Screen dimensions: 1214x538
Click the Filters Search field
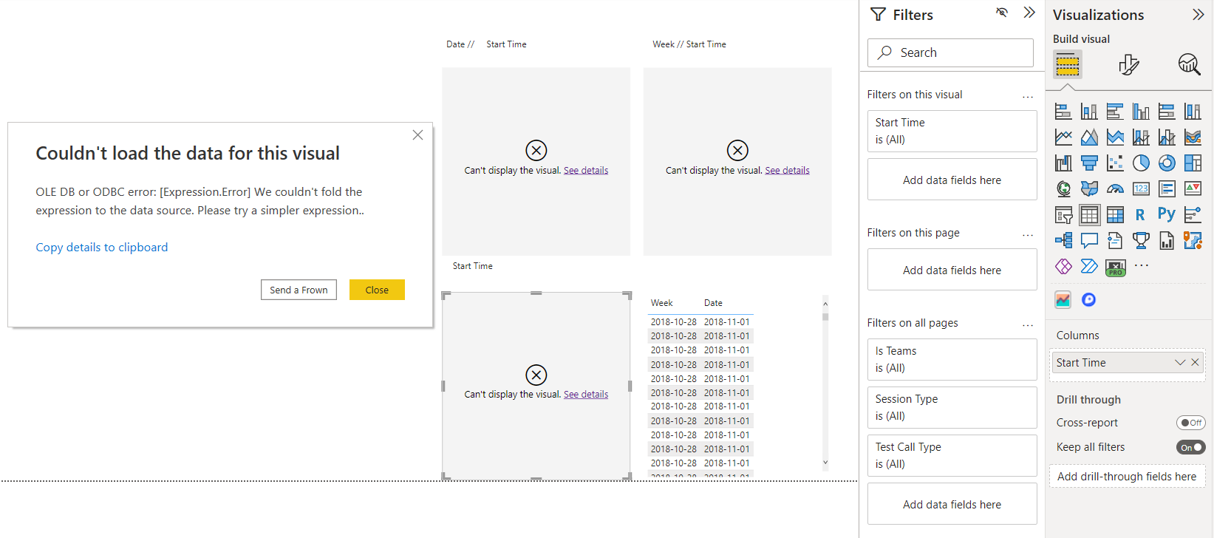(950, 52)
